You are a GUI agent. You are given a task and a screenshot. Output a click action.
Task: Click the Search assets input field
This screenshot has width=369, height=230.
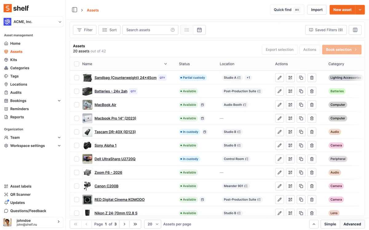(150, 30)
